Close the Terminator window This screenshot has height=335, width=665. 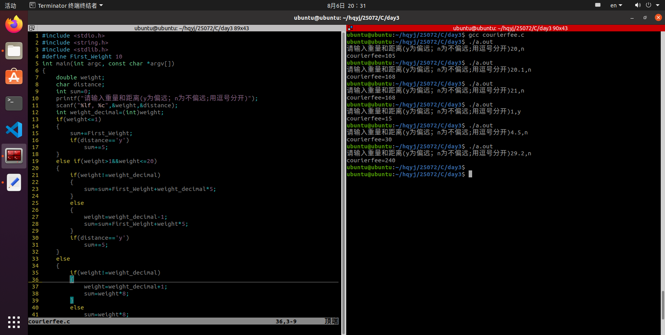click(x=658, y=17)
